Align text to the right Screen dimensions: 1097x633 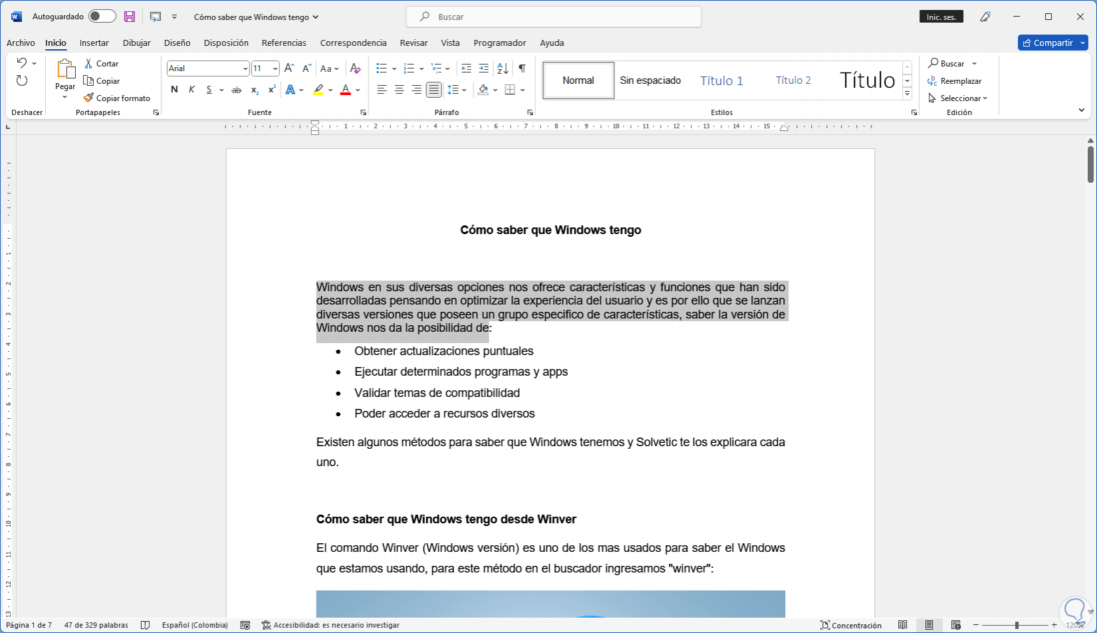pos(416,90)
